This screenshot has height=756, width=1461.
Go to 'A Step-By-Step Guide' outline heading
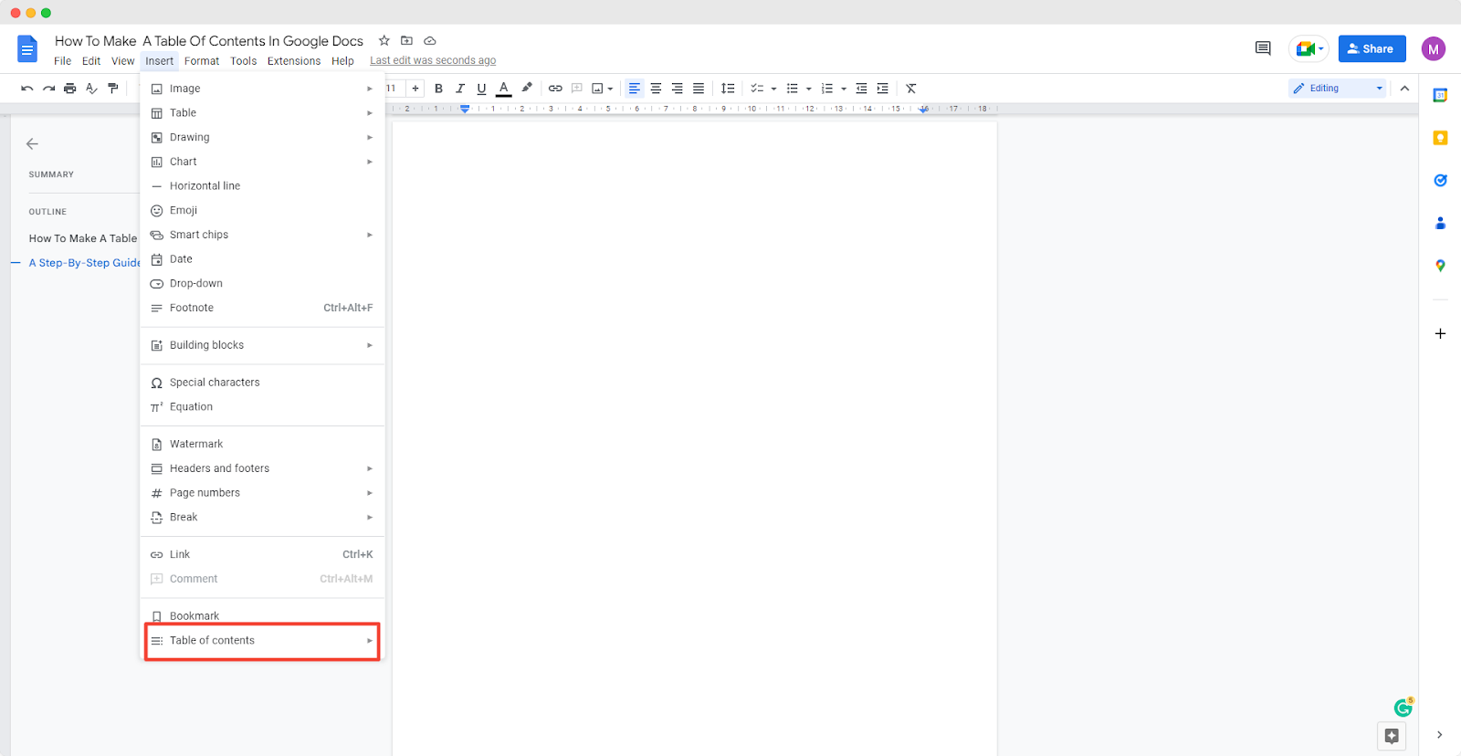coord(85,263)
